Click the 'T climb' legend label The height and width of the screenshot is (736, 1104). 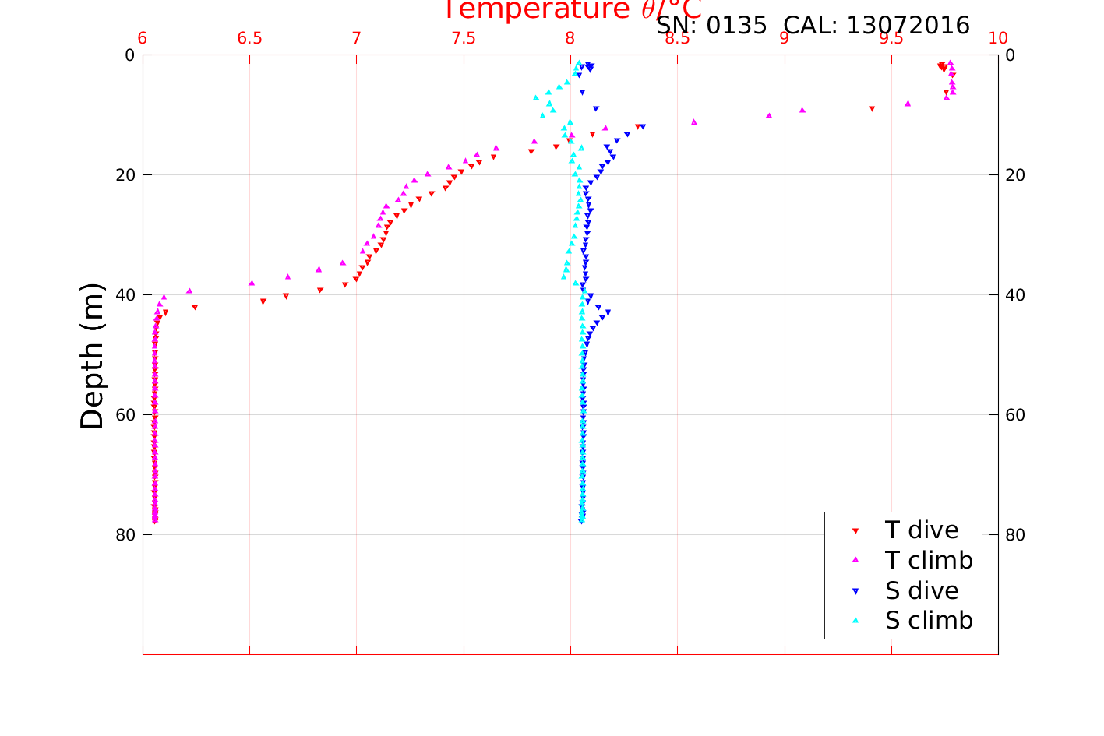click(x=929, y=560)
